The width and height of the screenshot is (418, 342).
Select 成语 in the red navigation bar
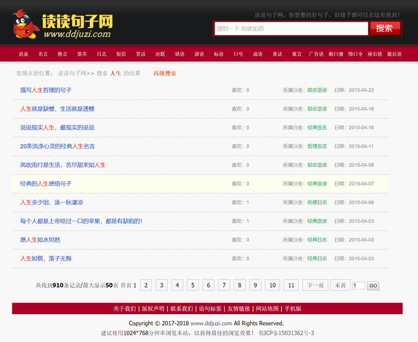tap(258, 54)
